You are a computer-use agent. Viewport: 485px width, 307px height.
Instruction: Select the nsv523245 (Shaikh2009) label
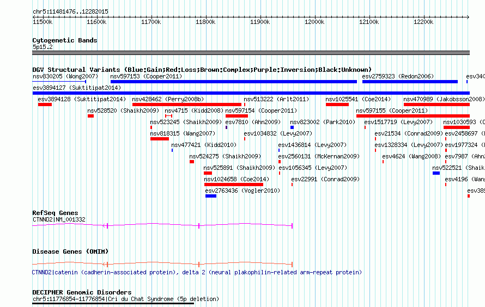pyautogui.click(x=186, y=122)
